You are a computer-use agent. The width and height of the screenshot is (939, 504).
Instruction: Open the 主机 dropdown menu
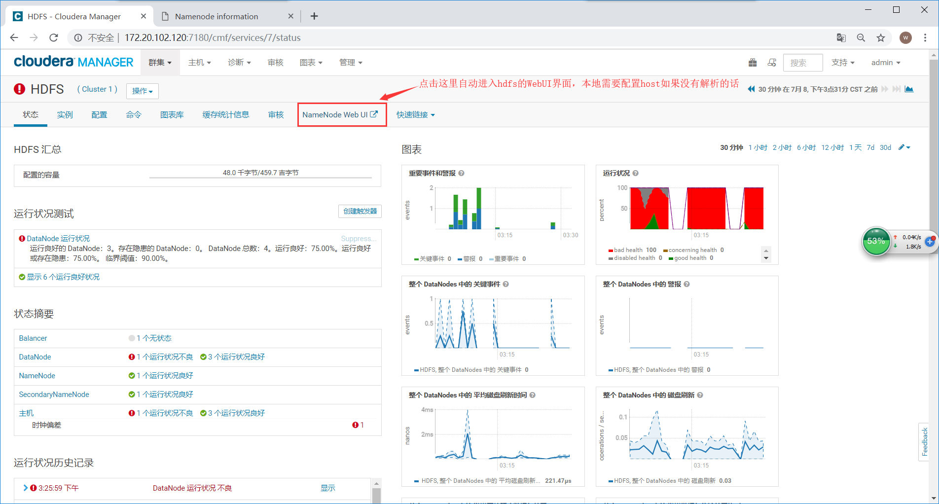point(200,63)
